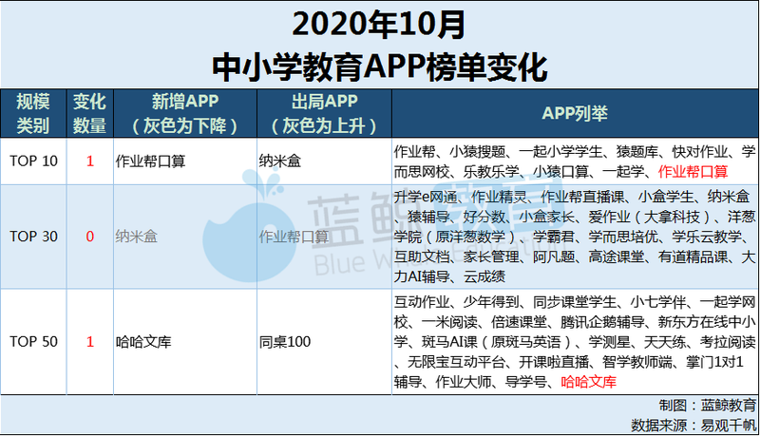Click '有道精品课' in the TOP 30 app list
Image resolution: width=760 pixels, height=436 pixels.
(693, 256)
